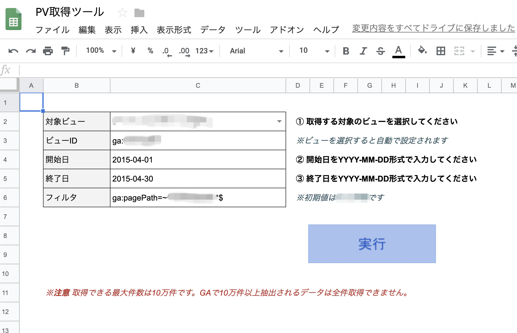517x333 pixels.
Task: Apply percent format with the % icon
Action: pyautogui.click(x=150, y=51)
